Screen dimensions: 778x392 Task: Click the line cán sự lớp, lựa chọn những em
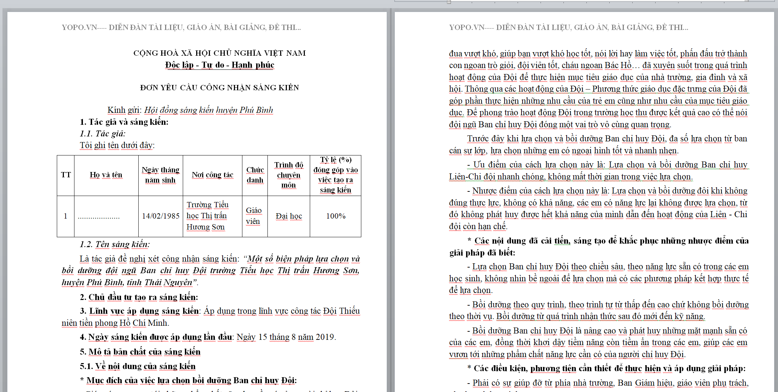tap(564, 151)
